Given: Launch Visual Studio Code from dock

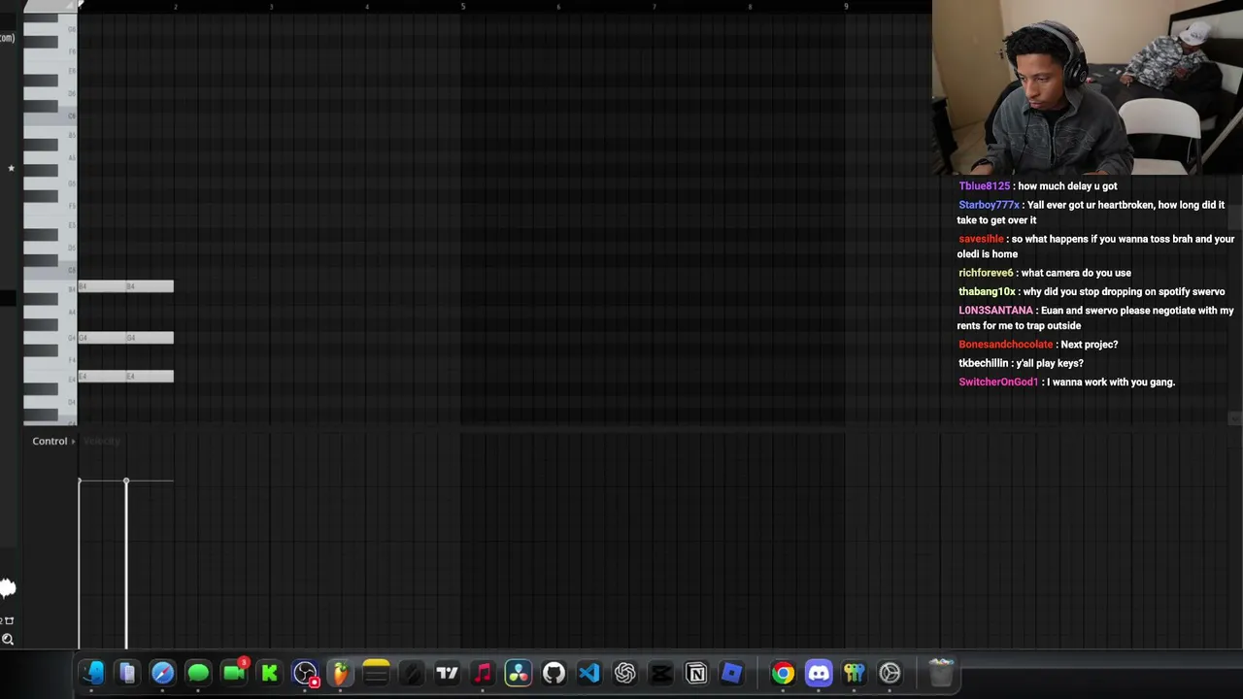Looking at the screenshot, I should coord(589,673).
